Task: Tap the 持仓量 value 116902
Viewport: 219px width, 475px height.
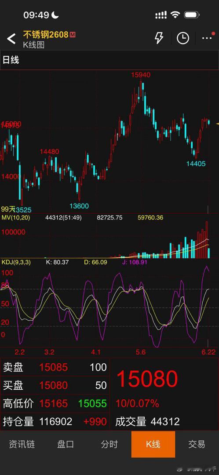Action: 56,421
